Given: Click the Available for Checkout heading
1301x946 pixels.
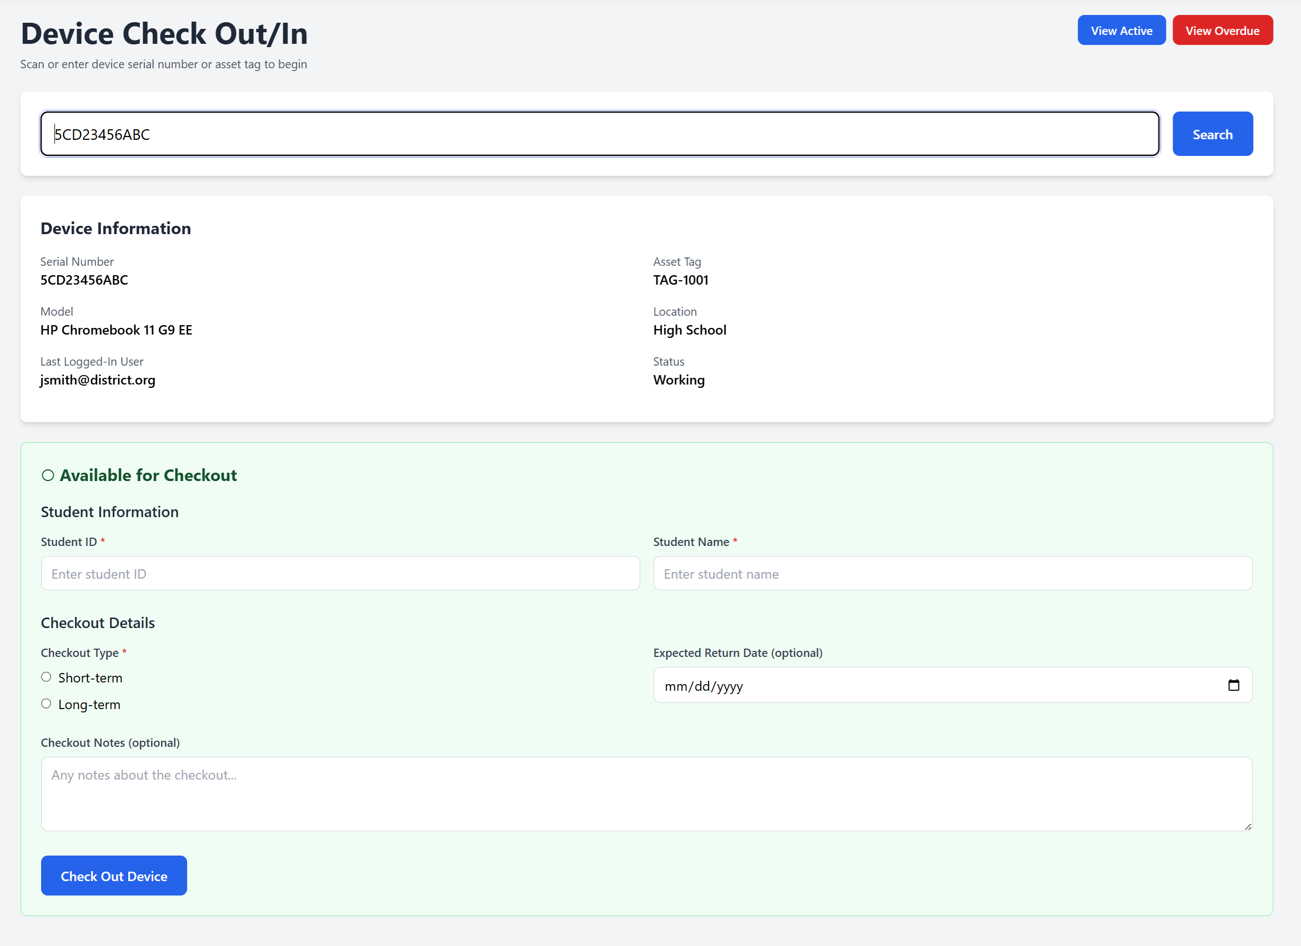Looking at the screenshot, I should pos(148,475).
